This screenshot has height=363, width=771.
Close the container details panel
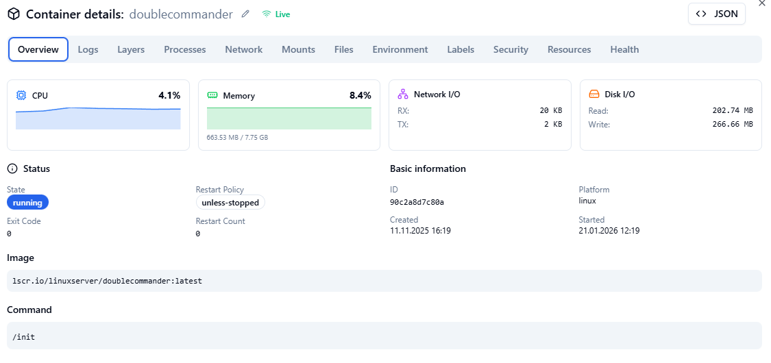(763, 3)
